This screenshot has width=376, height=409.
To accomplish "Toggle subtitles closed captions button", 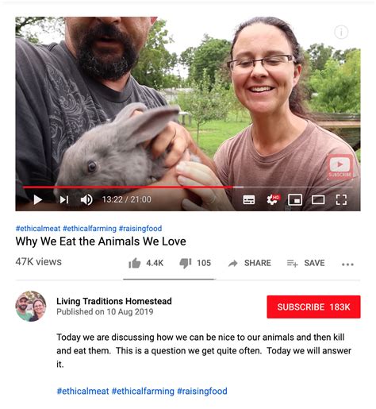I will click(x=249, y=200).
